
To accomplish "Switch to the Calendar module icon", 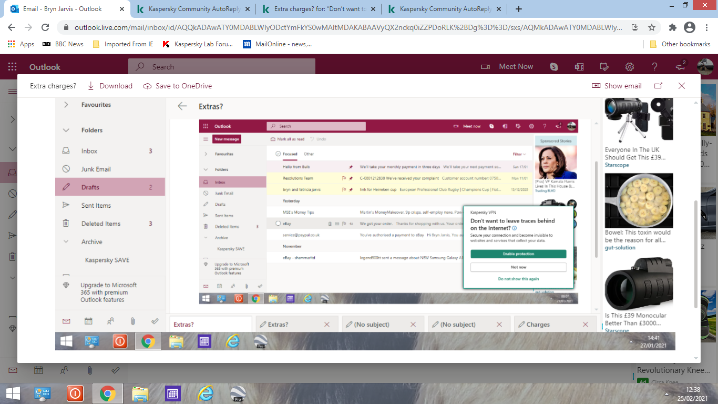I will pos(38,370).
